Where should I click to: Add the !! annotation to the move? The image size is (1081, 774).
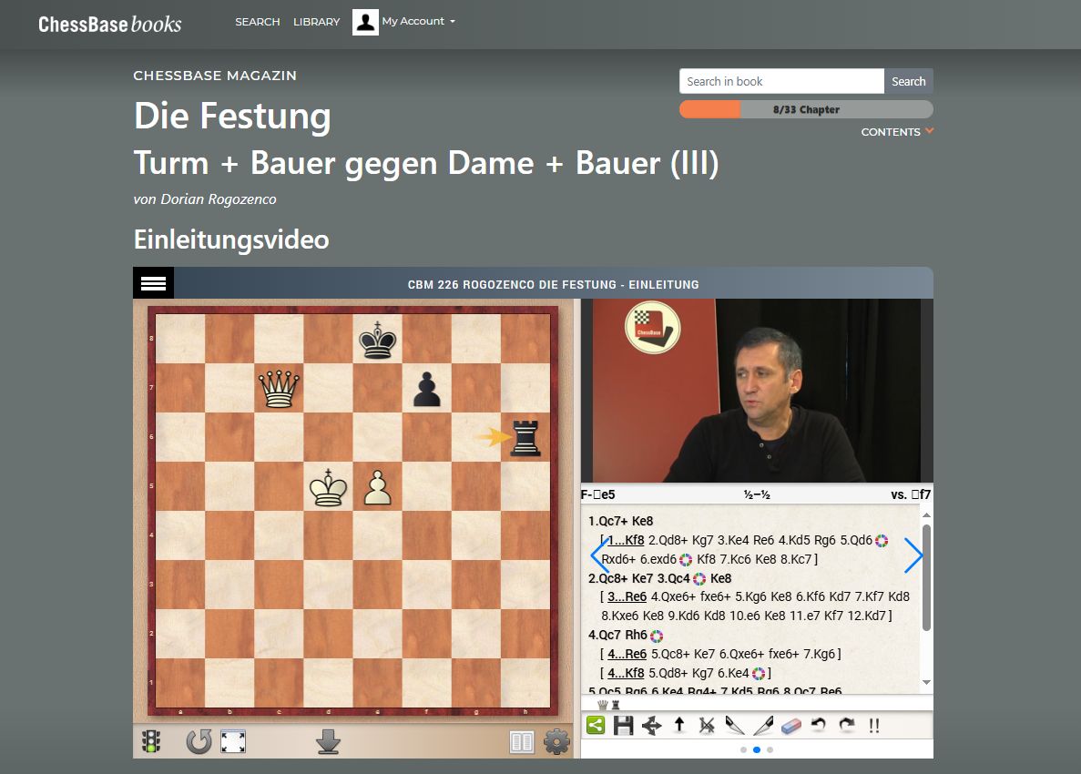click(x=874, y=726)
